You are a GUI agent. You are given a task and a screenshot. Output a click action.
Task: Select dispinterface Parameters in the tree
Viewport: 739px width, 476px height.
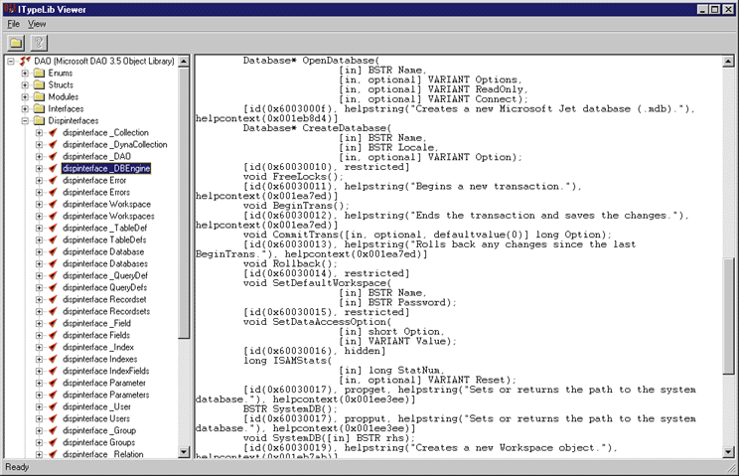103,395
